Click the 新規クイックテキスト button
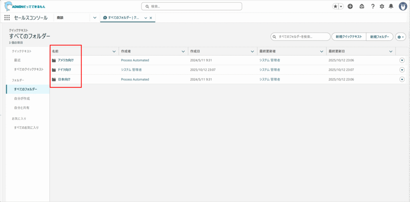The image size is (410, 202). [349, 37]
